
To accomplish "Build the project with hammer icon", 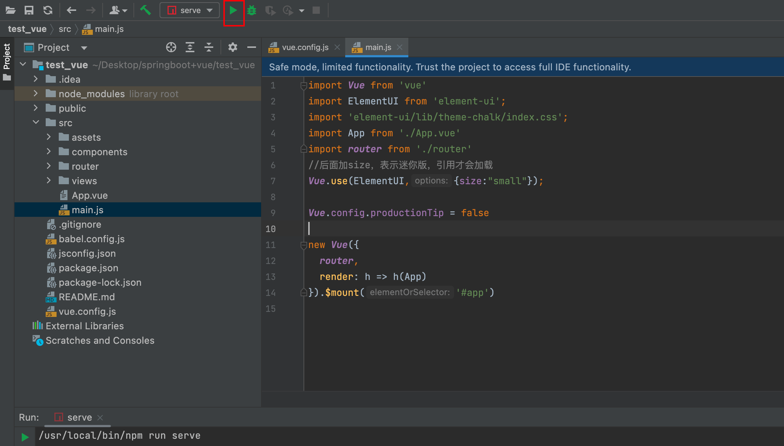I will pyautogui.click(x=145, y=10).
